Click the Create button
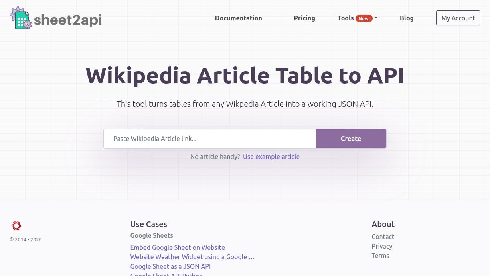 [351, 139]
